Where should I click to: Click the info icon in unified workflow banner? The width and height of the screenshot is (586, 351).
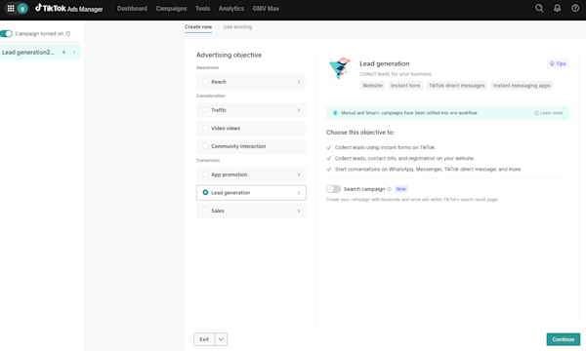coord(335,113)
